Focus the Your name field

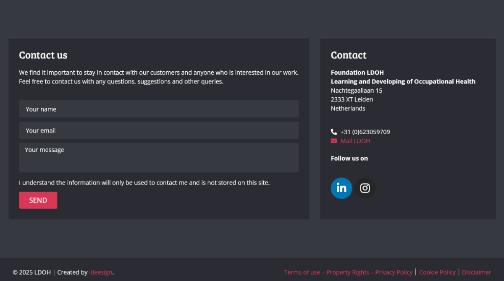pos(159,109)
